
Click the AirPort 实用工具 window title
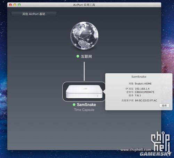pos(84,5)
